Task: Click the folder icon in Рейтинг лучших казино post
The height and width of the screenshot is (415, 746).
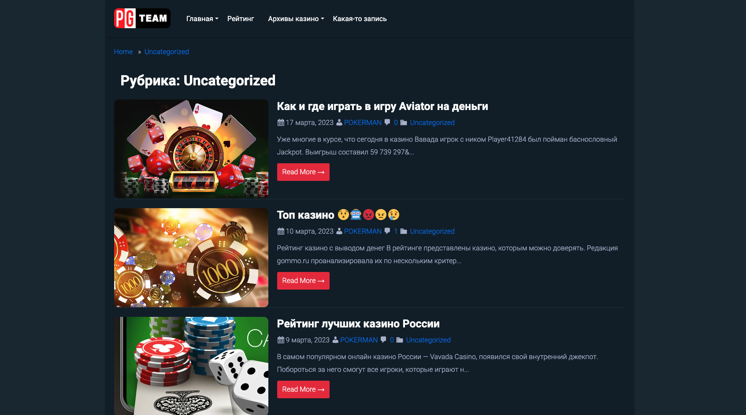Action: pyautogui.click(x=400, y=340)
